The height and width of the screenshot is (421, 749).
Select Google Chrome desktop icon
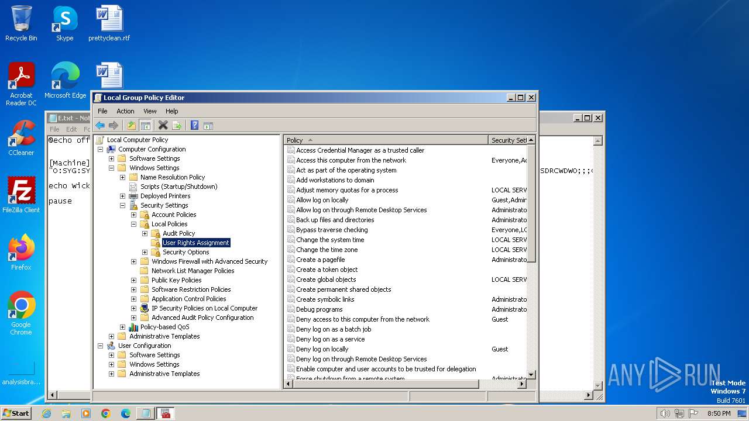point(21,313)
